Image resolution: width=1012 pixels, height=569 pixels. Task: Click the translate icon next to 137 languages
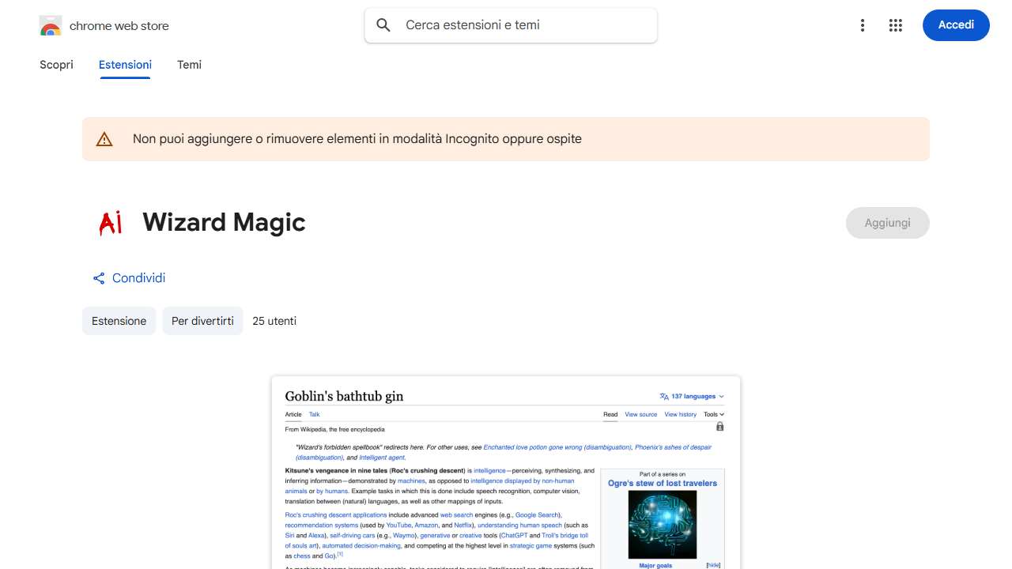(663, 396)
